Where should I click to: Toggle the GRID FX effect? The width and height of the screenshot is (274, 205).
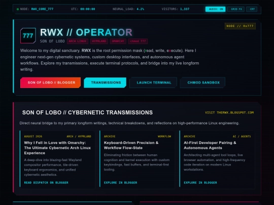236,9
